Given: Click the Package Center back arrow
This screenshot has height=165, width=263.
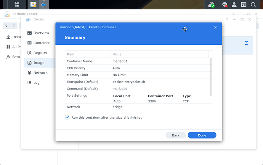Looking at the screenshot, I should (x=7, y=26).
